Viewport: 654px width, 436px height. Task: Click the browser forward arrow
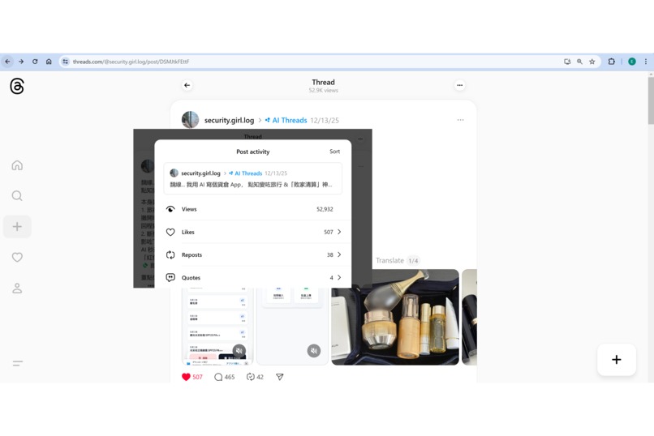(21, 62)
